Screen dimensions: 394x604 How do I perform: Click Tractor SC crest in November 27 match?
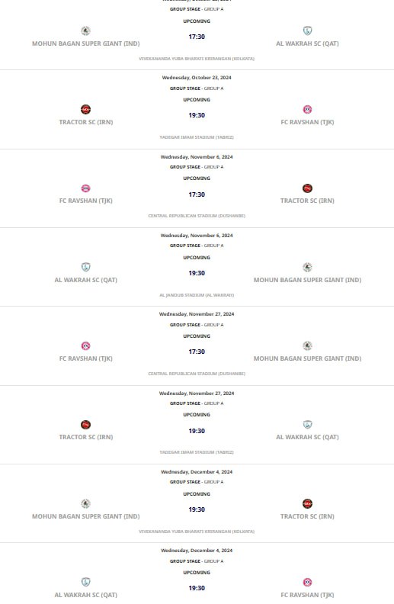[x=85, y=425]
